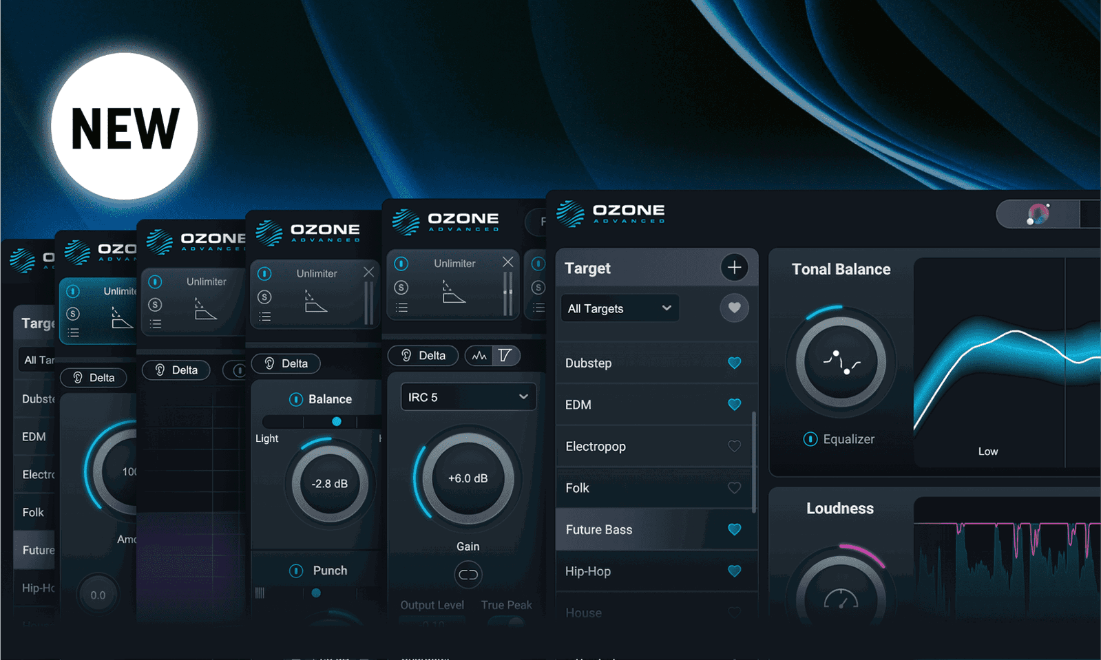Click the True Peak label

pos(507,605)
